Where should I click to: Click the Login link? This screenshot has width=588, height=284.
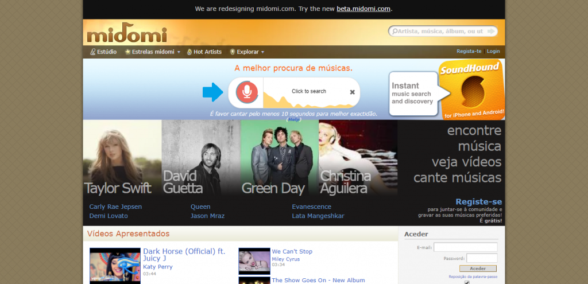point(493,51)
